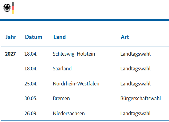This screenshot has width=169, height=122.
Task: Select the Datum column header
Action: [x=33, y=37]
